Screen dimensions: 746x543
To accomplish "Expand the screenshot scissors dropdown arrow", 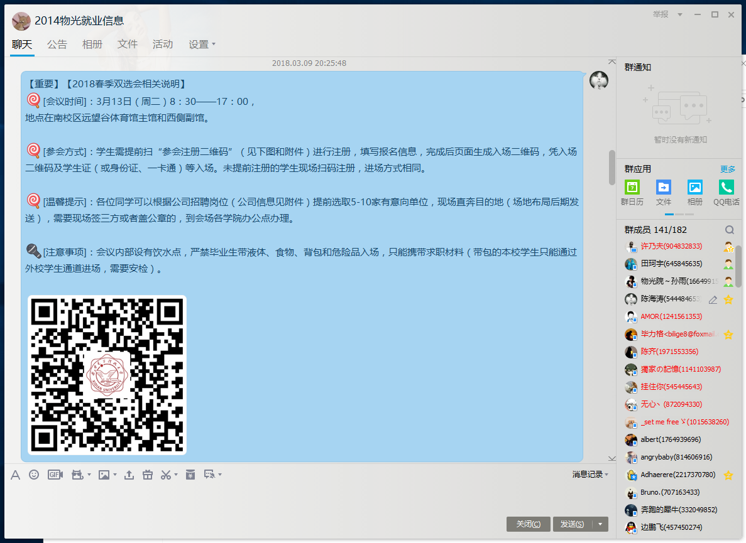I will tap(176, 475).
